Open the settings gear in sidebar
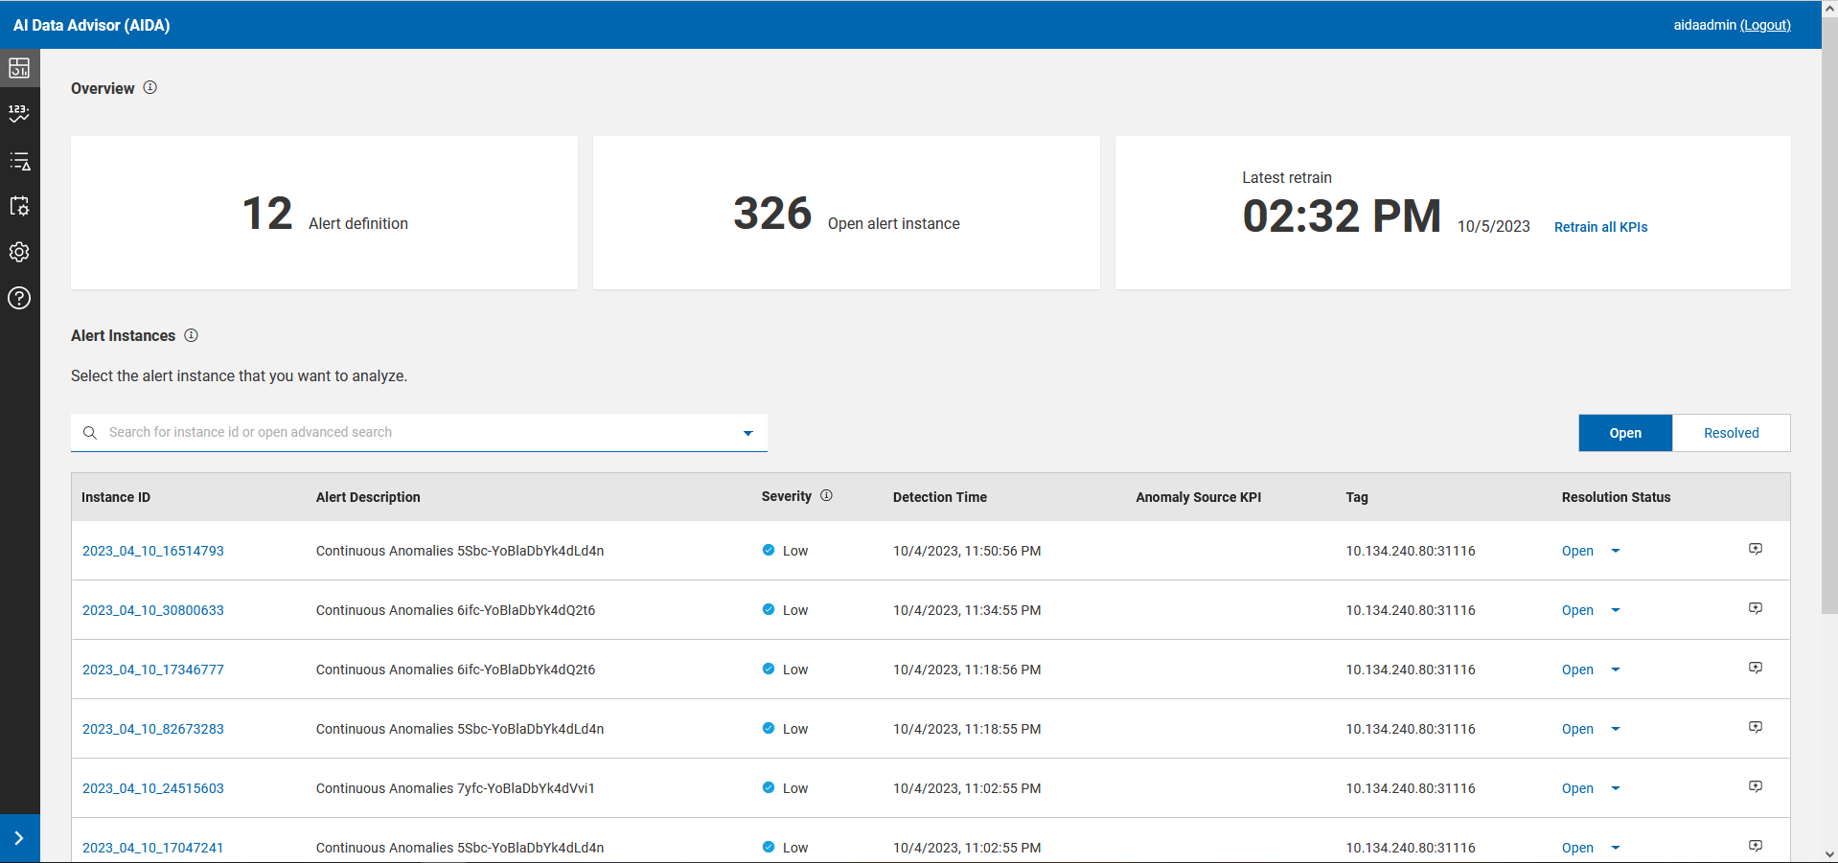Screen dimensions: 1838x863 tap(19, 252)
